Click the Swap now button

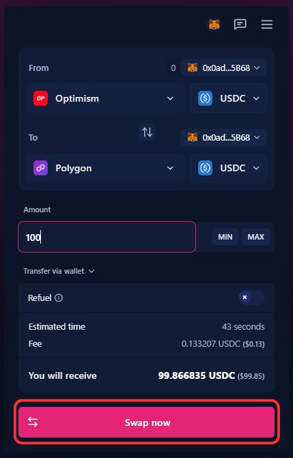[146, 423]
